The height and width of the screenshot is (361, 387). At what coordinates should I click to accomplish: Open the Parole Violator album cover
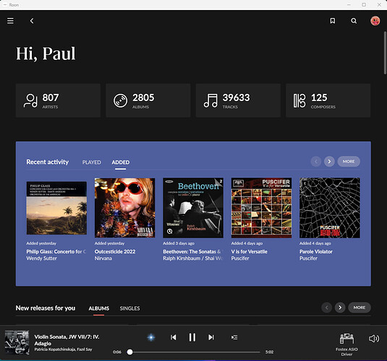tap(330, 208)
